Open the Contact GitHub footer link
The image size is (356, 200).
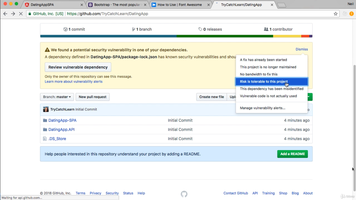click(236, 193)
